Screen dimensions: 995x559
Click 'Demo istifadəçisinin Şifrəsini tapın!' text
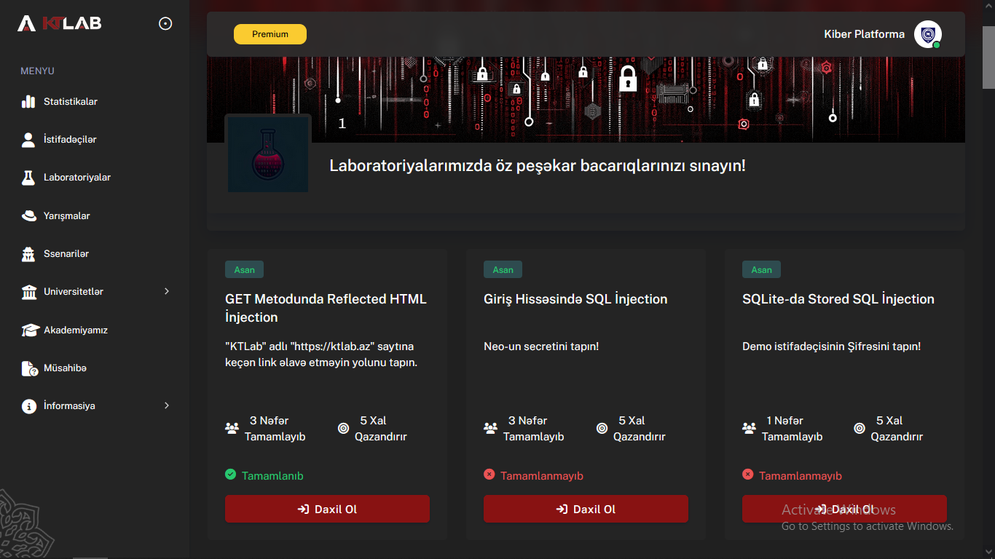pos(831,346)
